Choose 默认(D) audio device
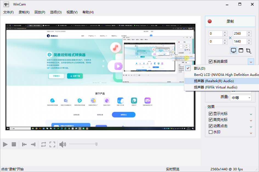This screenshot has width=259, height=172. (x=222, y=68)
